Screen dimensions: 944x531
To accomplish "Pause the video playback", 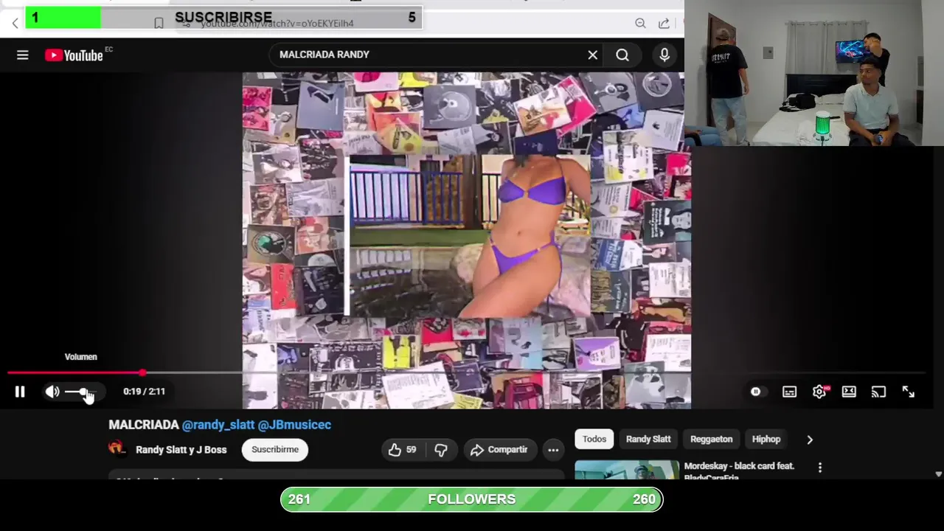I will point(20,392).
